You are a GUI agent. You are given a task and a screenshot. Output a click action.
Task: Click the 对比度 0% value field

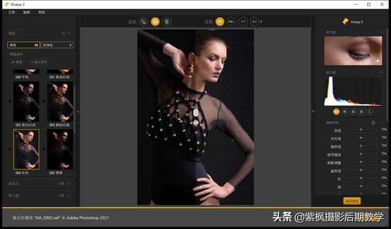[384, 137]
